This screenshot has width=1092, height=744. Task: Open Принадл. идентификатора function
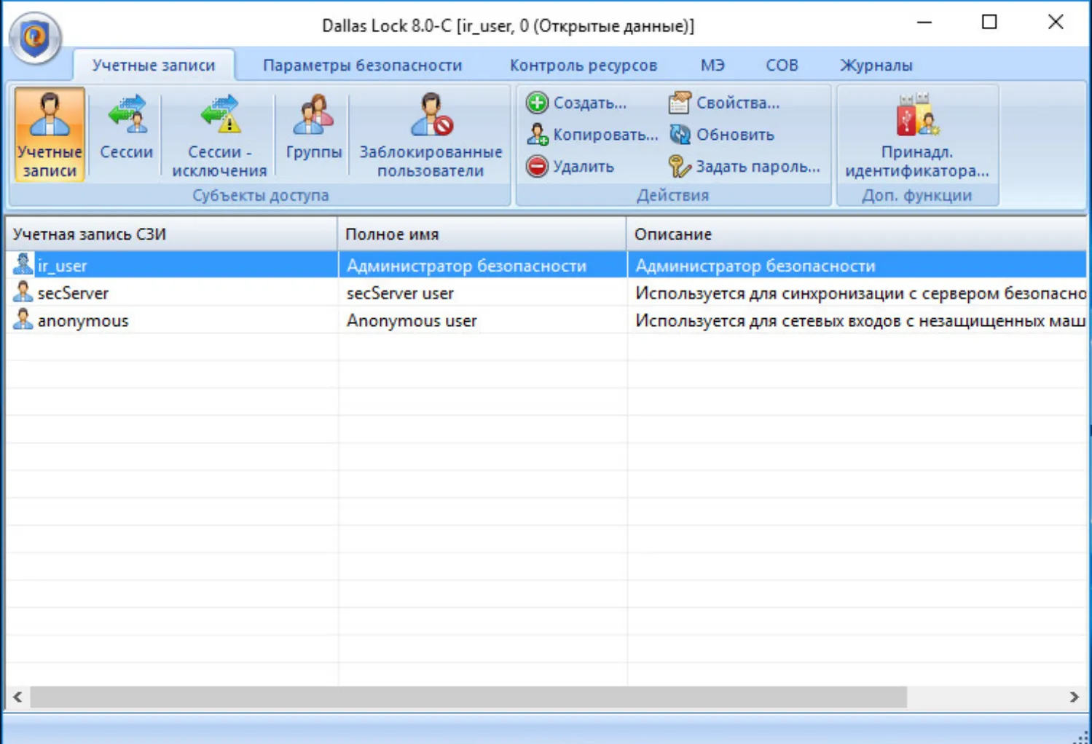(917, 135)
